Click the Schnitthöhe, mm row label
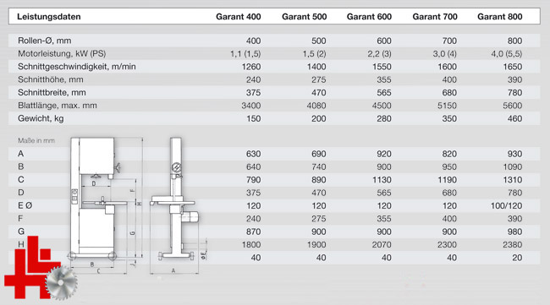Screen dimensions: 550x305 [x=51, y=79]
